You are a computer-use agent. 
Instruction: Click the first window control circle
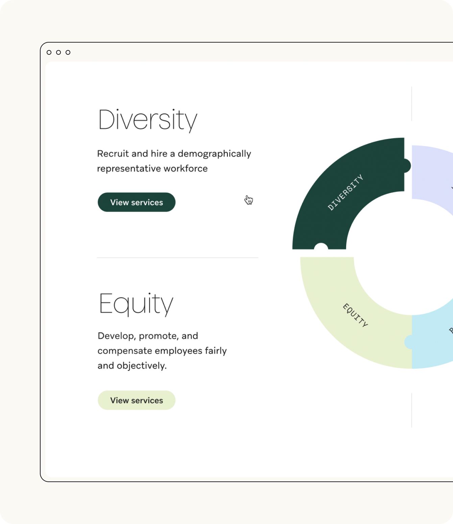pos(49,52)
